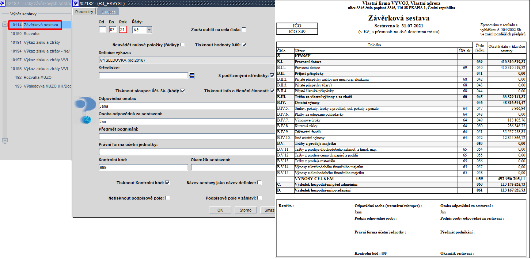Click Právní forma účetní jednotky field
531x259 pixels.
click(186, 152)
